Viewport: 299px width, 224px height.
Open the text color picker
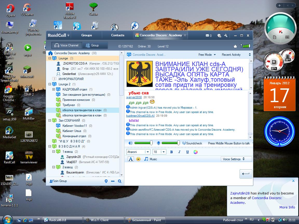(x=195, y=152)
